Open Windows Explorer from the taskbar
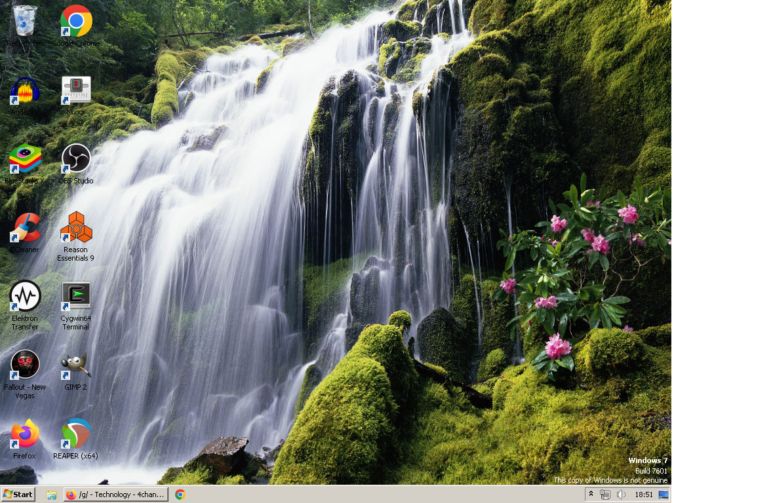 click(x=51, y=494)
